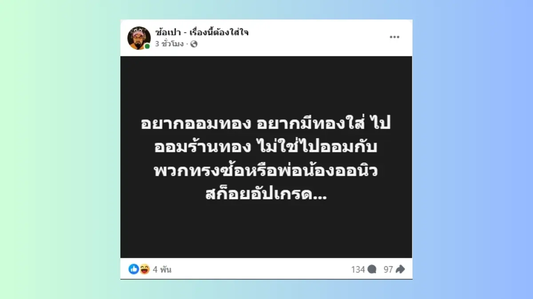Open the ช้อเปา page profile picture
The width and height of the screenshot is (533, 299).
click(x=139, y=38)
